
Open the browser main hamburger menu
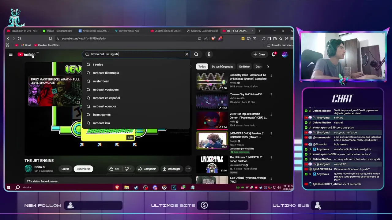[x=292, y=38]
